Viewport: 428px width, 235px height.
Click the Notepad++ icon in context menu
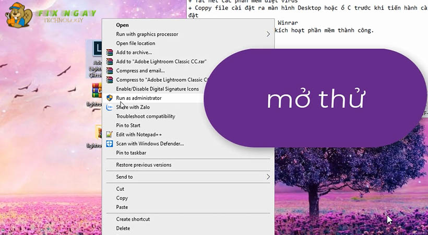[110, 134]
